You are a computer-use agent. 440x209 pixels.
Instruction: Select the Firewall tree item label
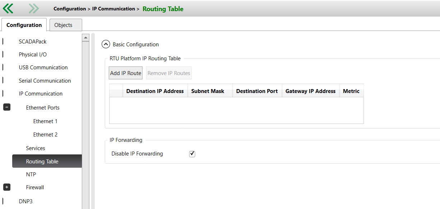[x=35, y=187]
